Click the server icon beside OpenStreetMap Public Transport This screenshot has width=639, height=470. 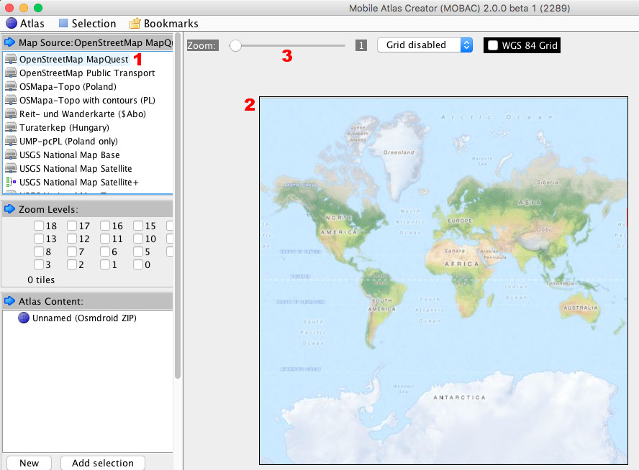coord(11,73)
